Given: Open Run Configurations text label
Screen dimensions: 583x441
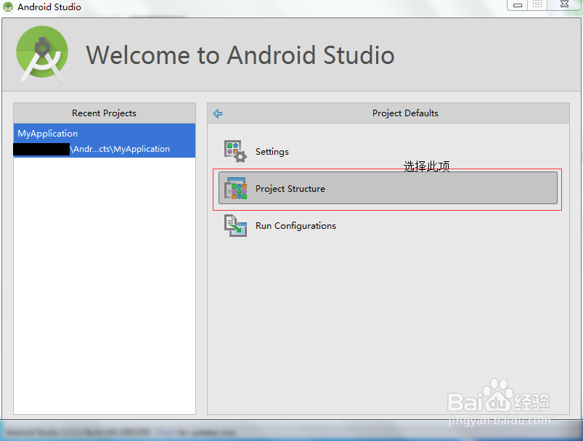Looking at the screenshot, I should click(x=295, y=226).
